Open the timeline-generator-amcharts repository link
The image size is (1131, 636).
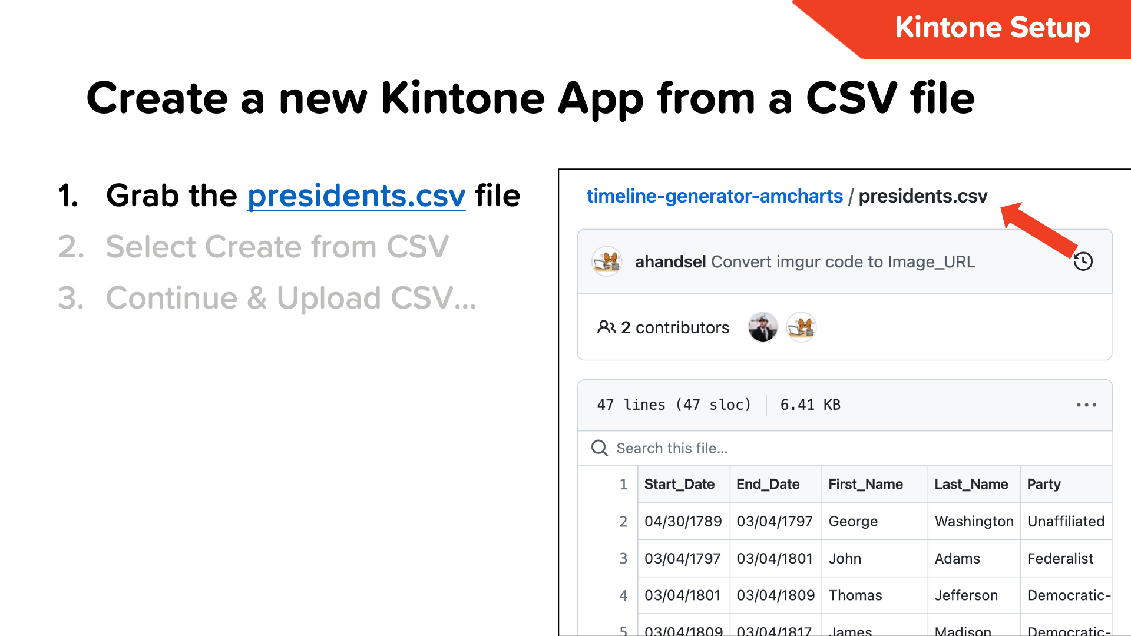pyautogui.click(x=714, y=196)
